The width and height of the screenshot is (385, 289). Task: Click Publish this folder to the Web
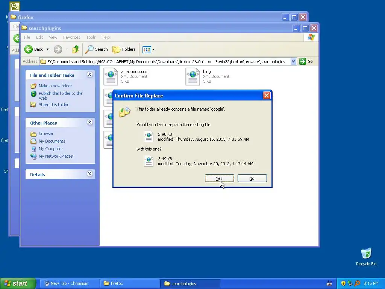click(x=61, y=96)
